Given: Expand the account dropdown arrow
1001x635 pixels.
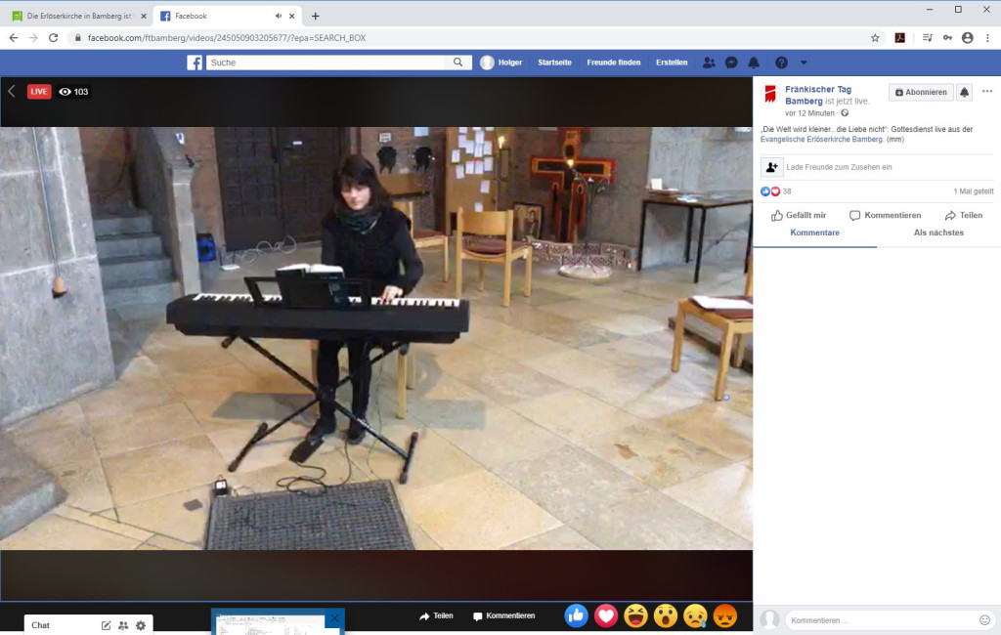Looking at the screenshot, I should [x=804, y=63].
